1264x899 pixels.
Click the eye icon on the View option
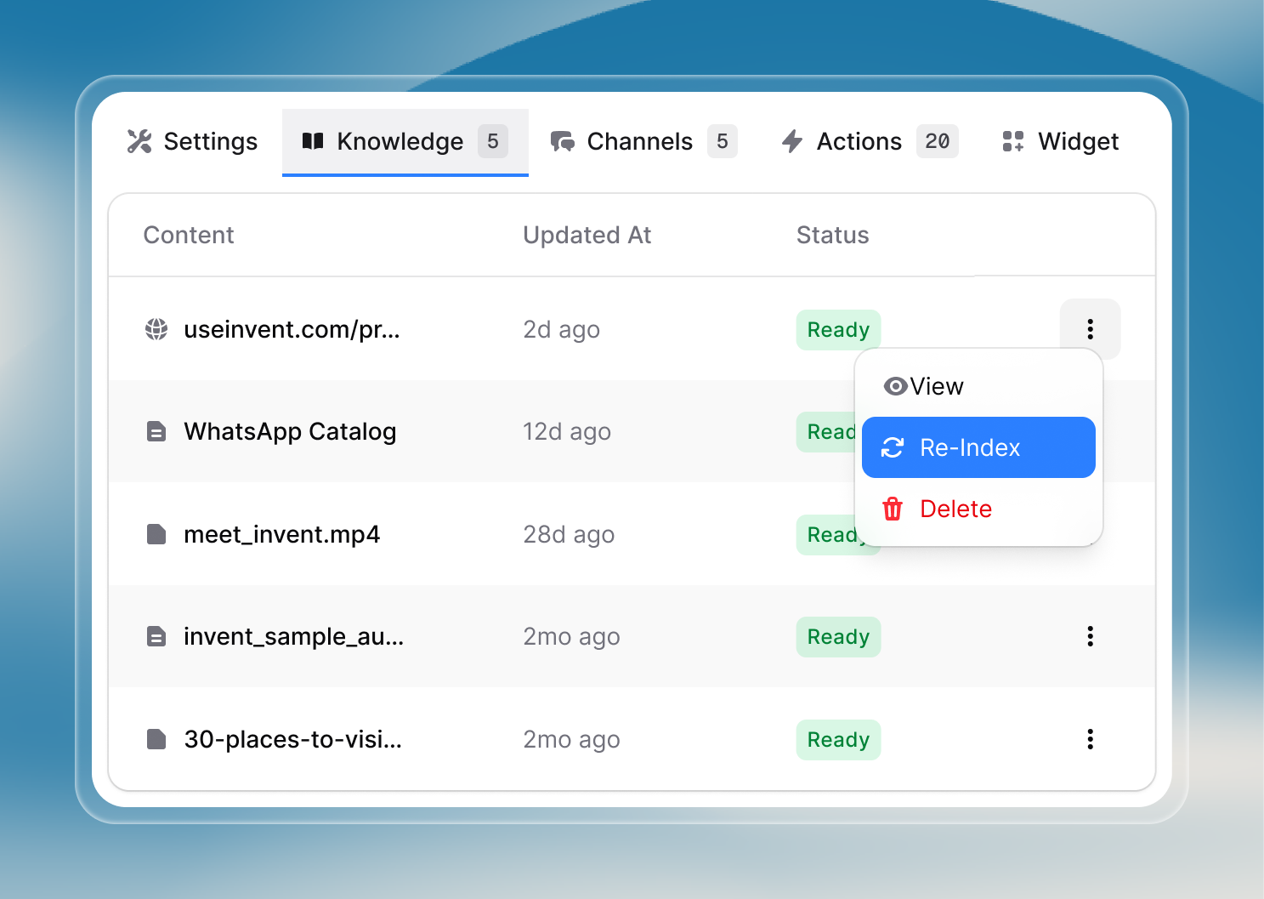tap(894, 386)
